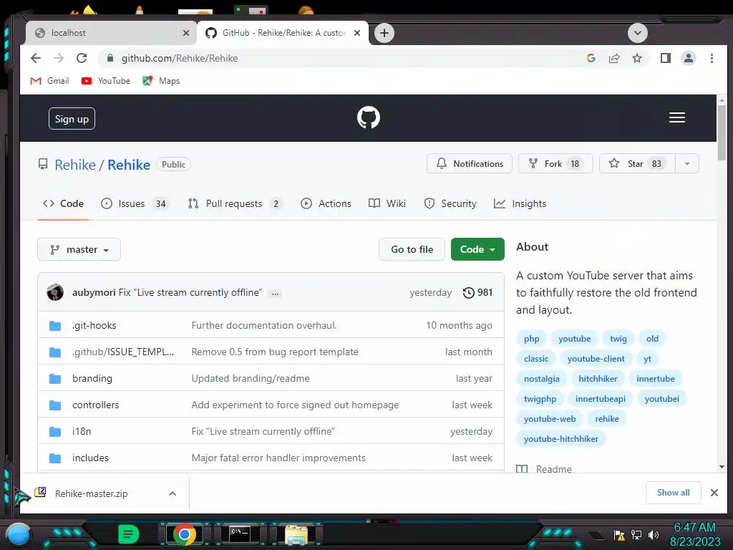Screen dimensions: 733x550
Task: Open command prompt from taskbar
Action: (240, 533)
